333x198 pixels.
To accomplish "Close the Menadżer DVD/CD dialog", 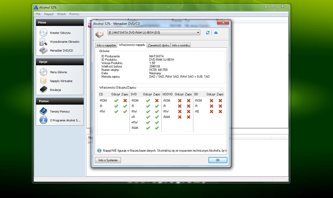I will point(223,23).
